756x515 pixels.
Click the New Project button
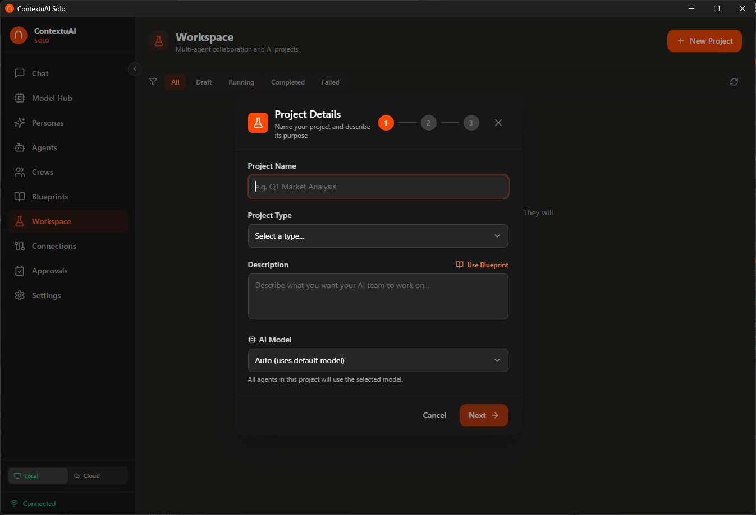[x=704, y=41]
